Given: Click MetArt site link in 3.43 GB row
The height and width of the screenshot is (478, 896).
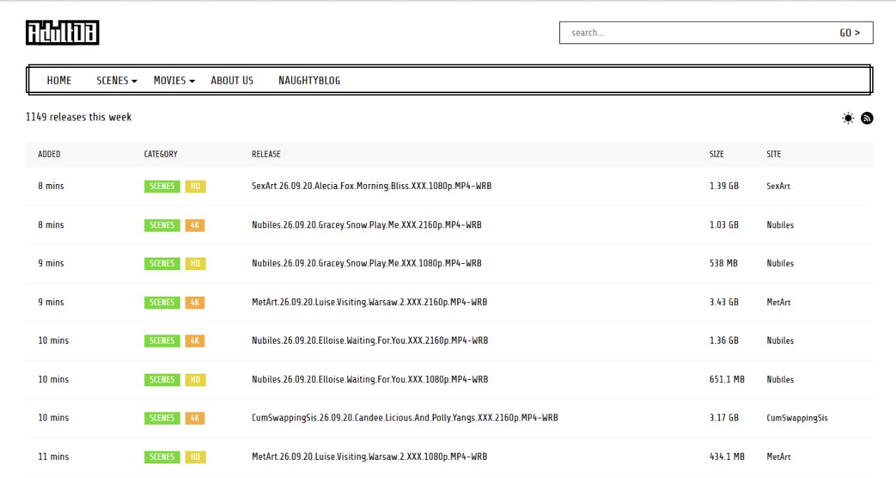Looking at the screenshot, I should 778,302.
